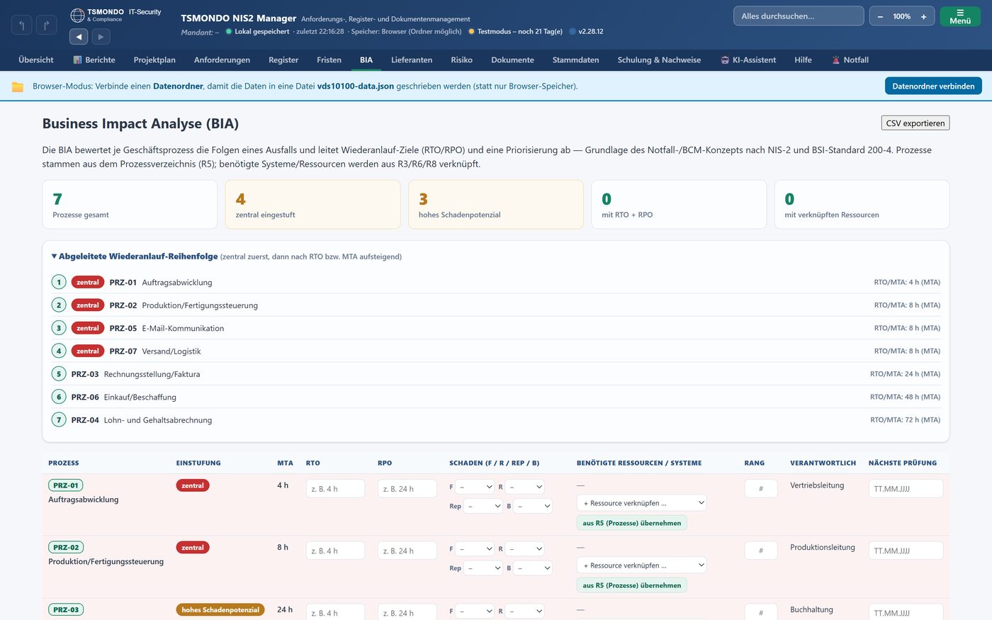Click the RTO field for Produktion/Fertigungssteuerung
This screenshot has width=992, height=620.
pos(335,551)
